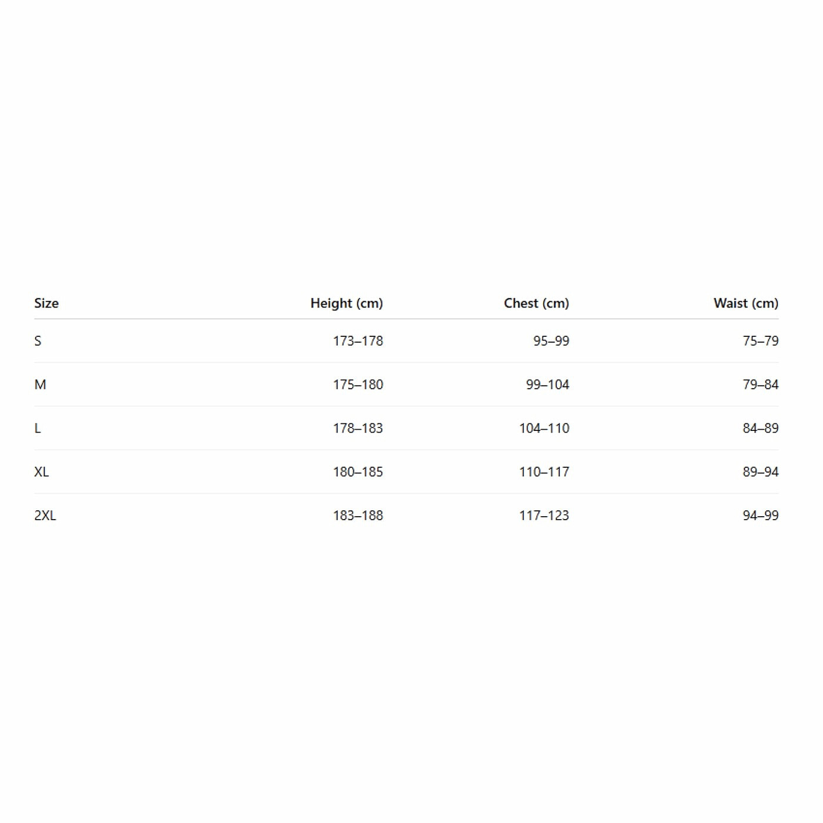Click chest value 95–99
Image resolution: width=823 pixels, height=823 pixels.
[551, 341]
